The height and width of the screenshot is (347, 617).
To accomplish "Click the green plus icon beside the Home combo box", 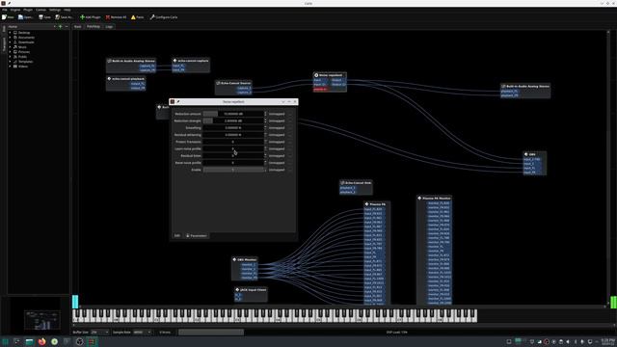I will [x=60, y=26].
